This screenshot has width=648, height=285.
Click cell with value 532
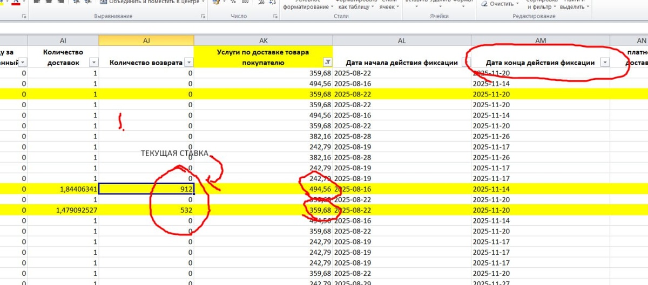pyautogui.click(x=146, y=209)
